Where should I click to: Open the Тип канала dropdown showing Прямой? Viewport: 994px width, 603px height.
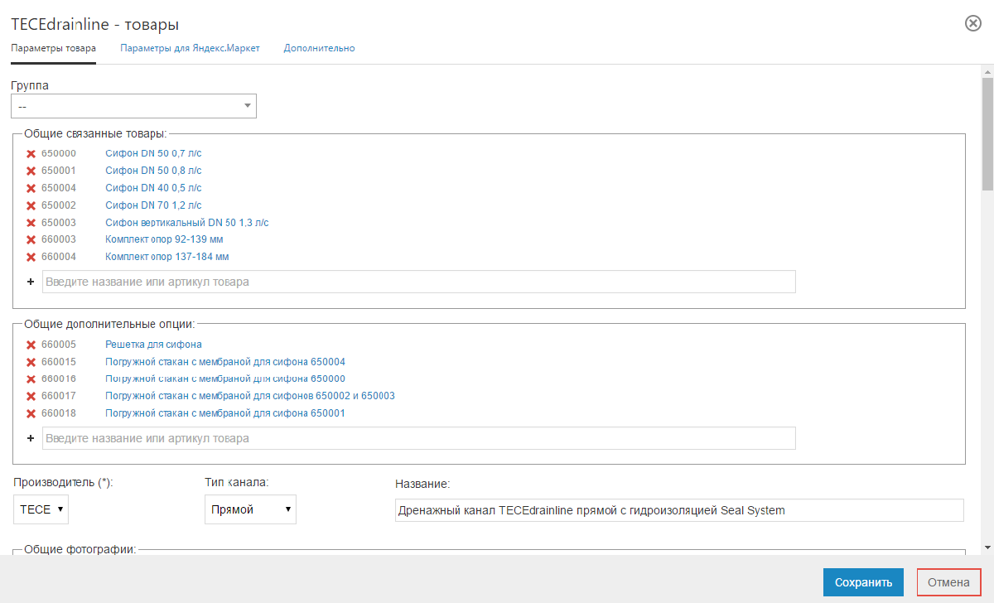point(250,509)
